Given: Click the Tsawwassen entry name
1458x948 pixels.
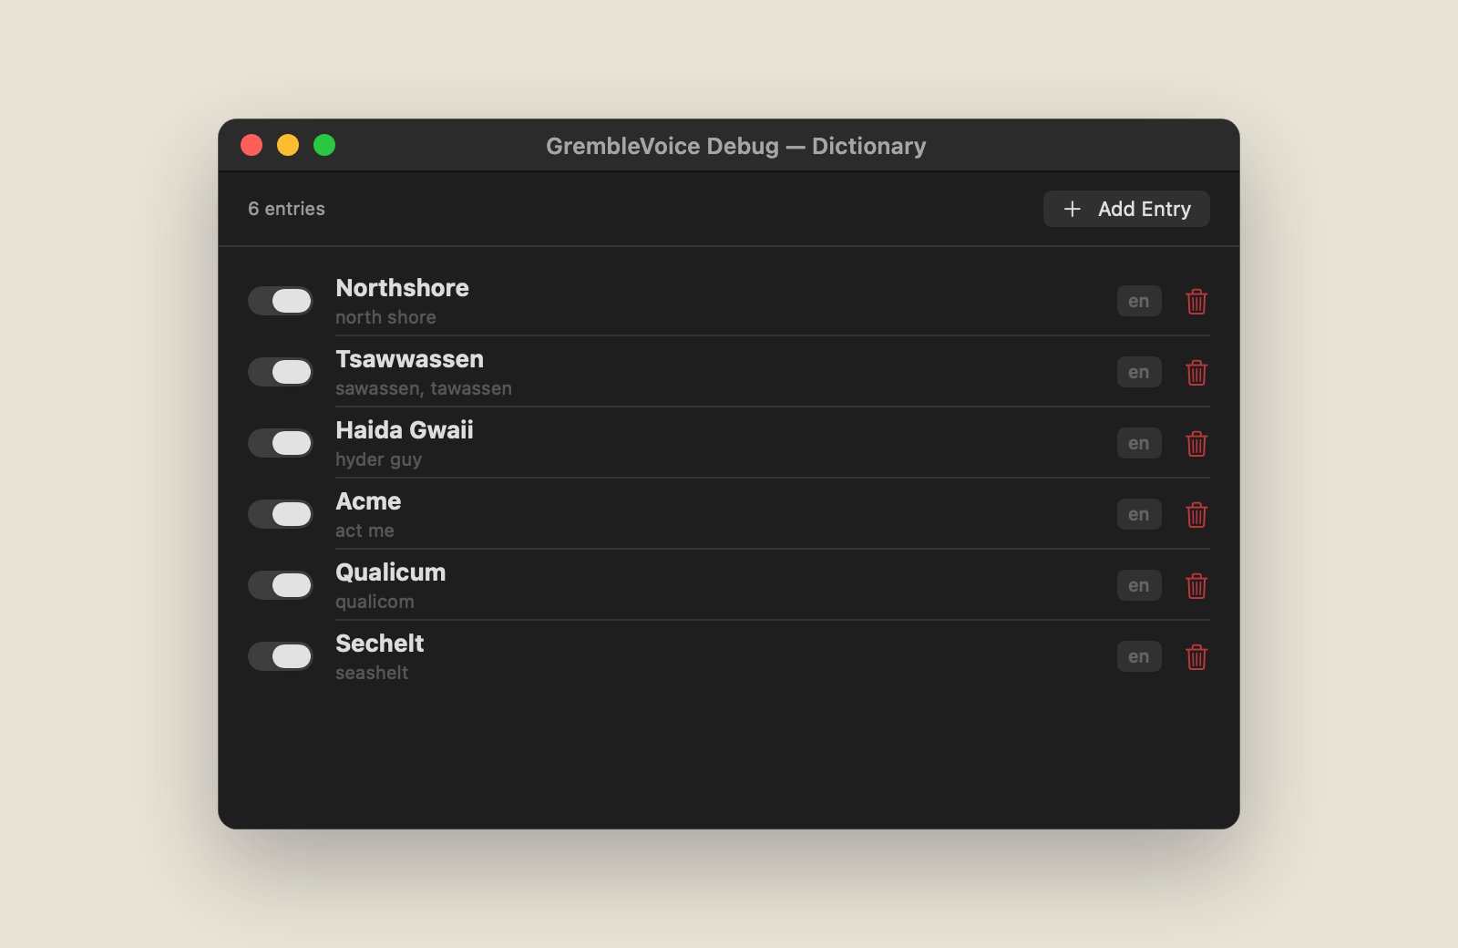Looking at the screenshot, I should [x=409, y=359].
